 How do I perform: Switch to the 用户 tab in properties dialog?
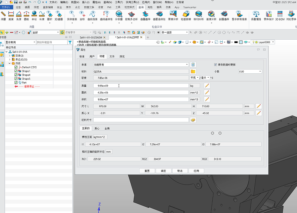click(x=92, y=56)
